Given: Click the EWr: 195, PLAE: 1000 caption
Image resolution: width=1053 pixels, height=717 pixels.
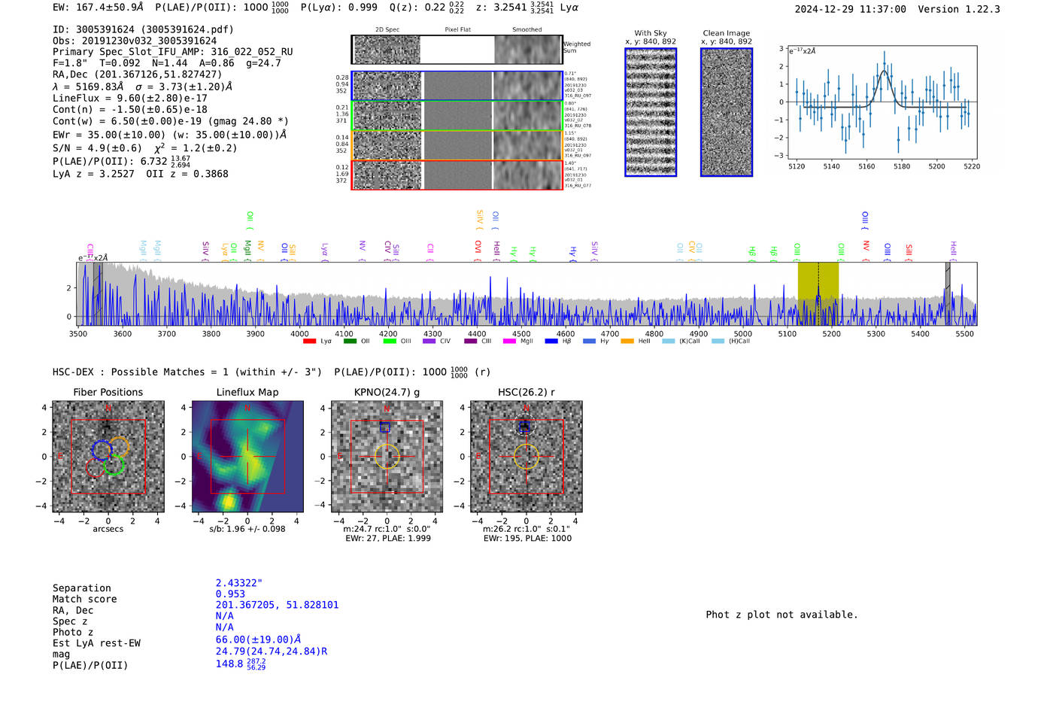Looking at the screenshot, I should tap(527, 538).
